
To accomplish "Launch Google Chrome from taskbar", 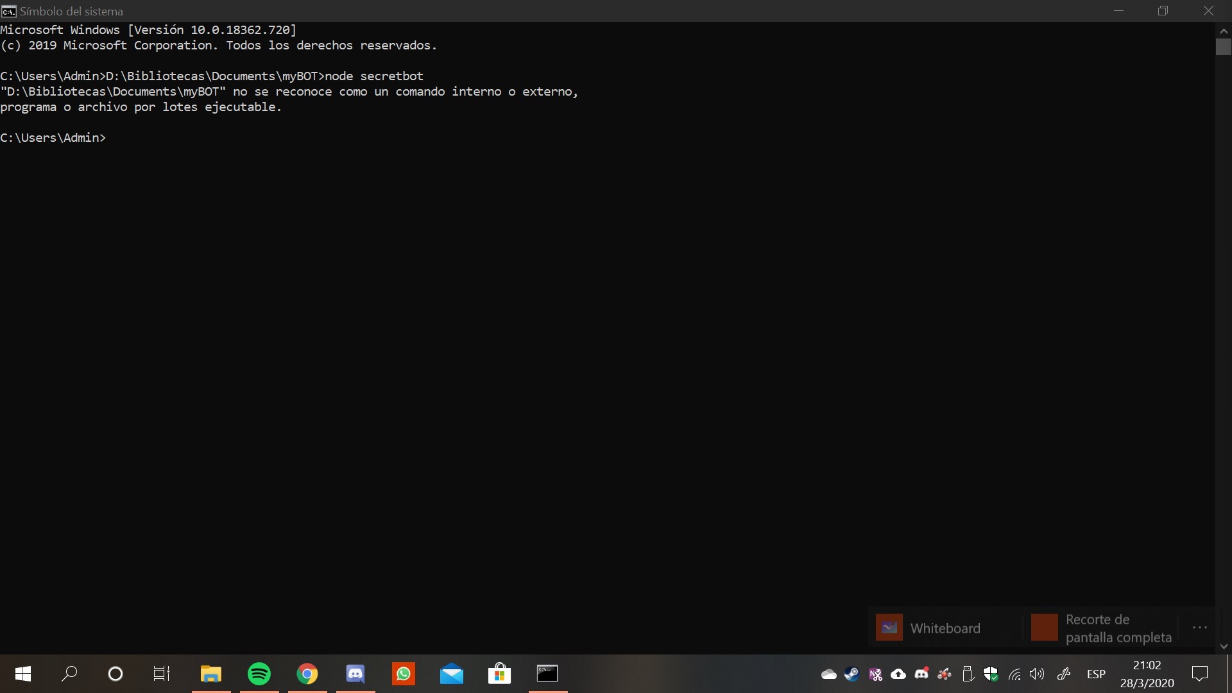I will point(307,674).
